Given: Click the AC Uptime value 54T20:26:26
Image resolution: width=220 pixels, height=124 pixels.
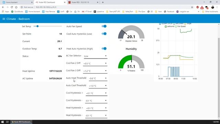Looking at the screenshot, I should pos(56,79).
